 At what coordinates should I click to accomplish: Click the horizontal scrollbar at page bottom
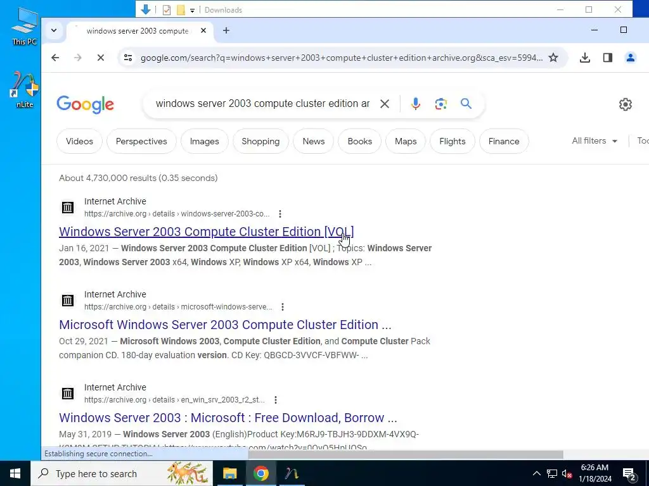pos(406,454)
